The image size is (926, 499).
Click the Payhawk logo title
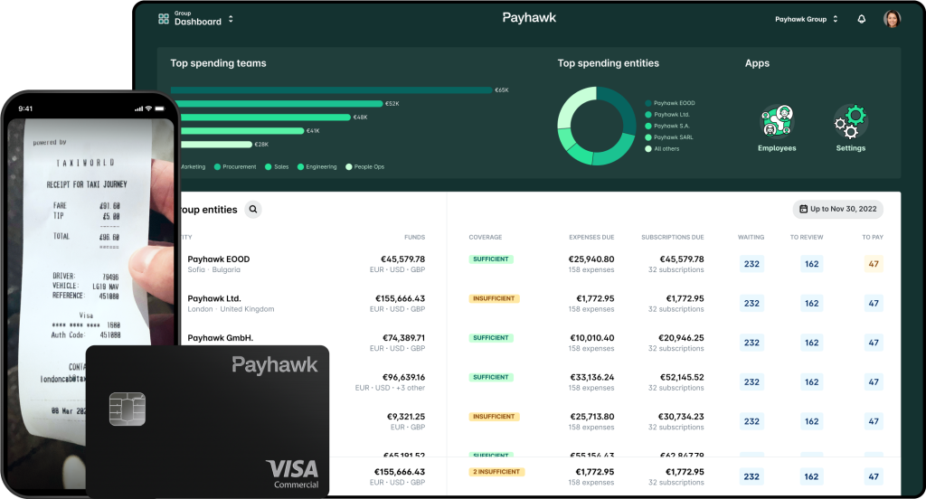(x=529, y=18)
